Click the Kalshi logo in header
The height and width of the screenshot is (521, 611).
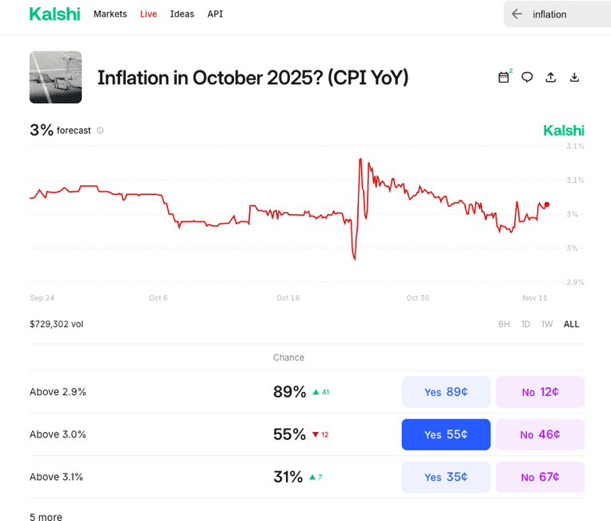[x=54, y=14]
